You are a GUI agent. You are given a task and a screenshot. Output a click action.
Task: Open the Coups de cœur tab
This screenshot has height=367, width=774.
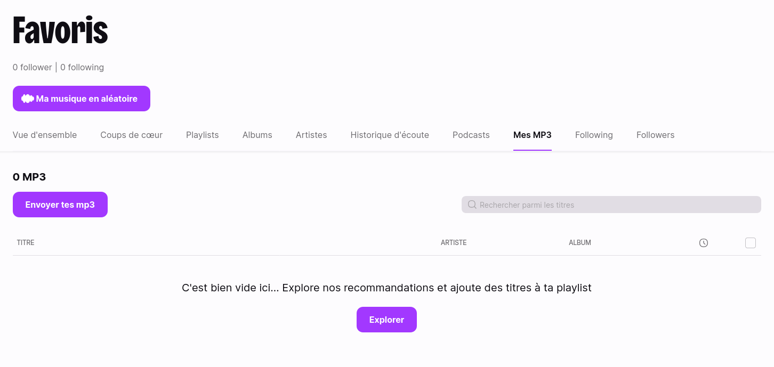coord(131,135)
